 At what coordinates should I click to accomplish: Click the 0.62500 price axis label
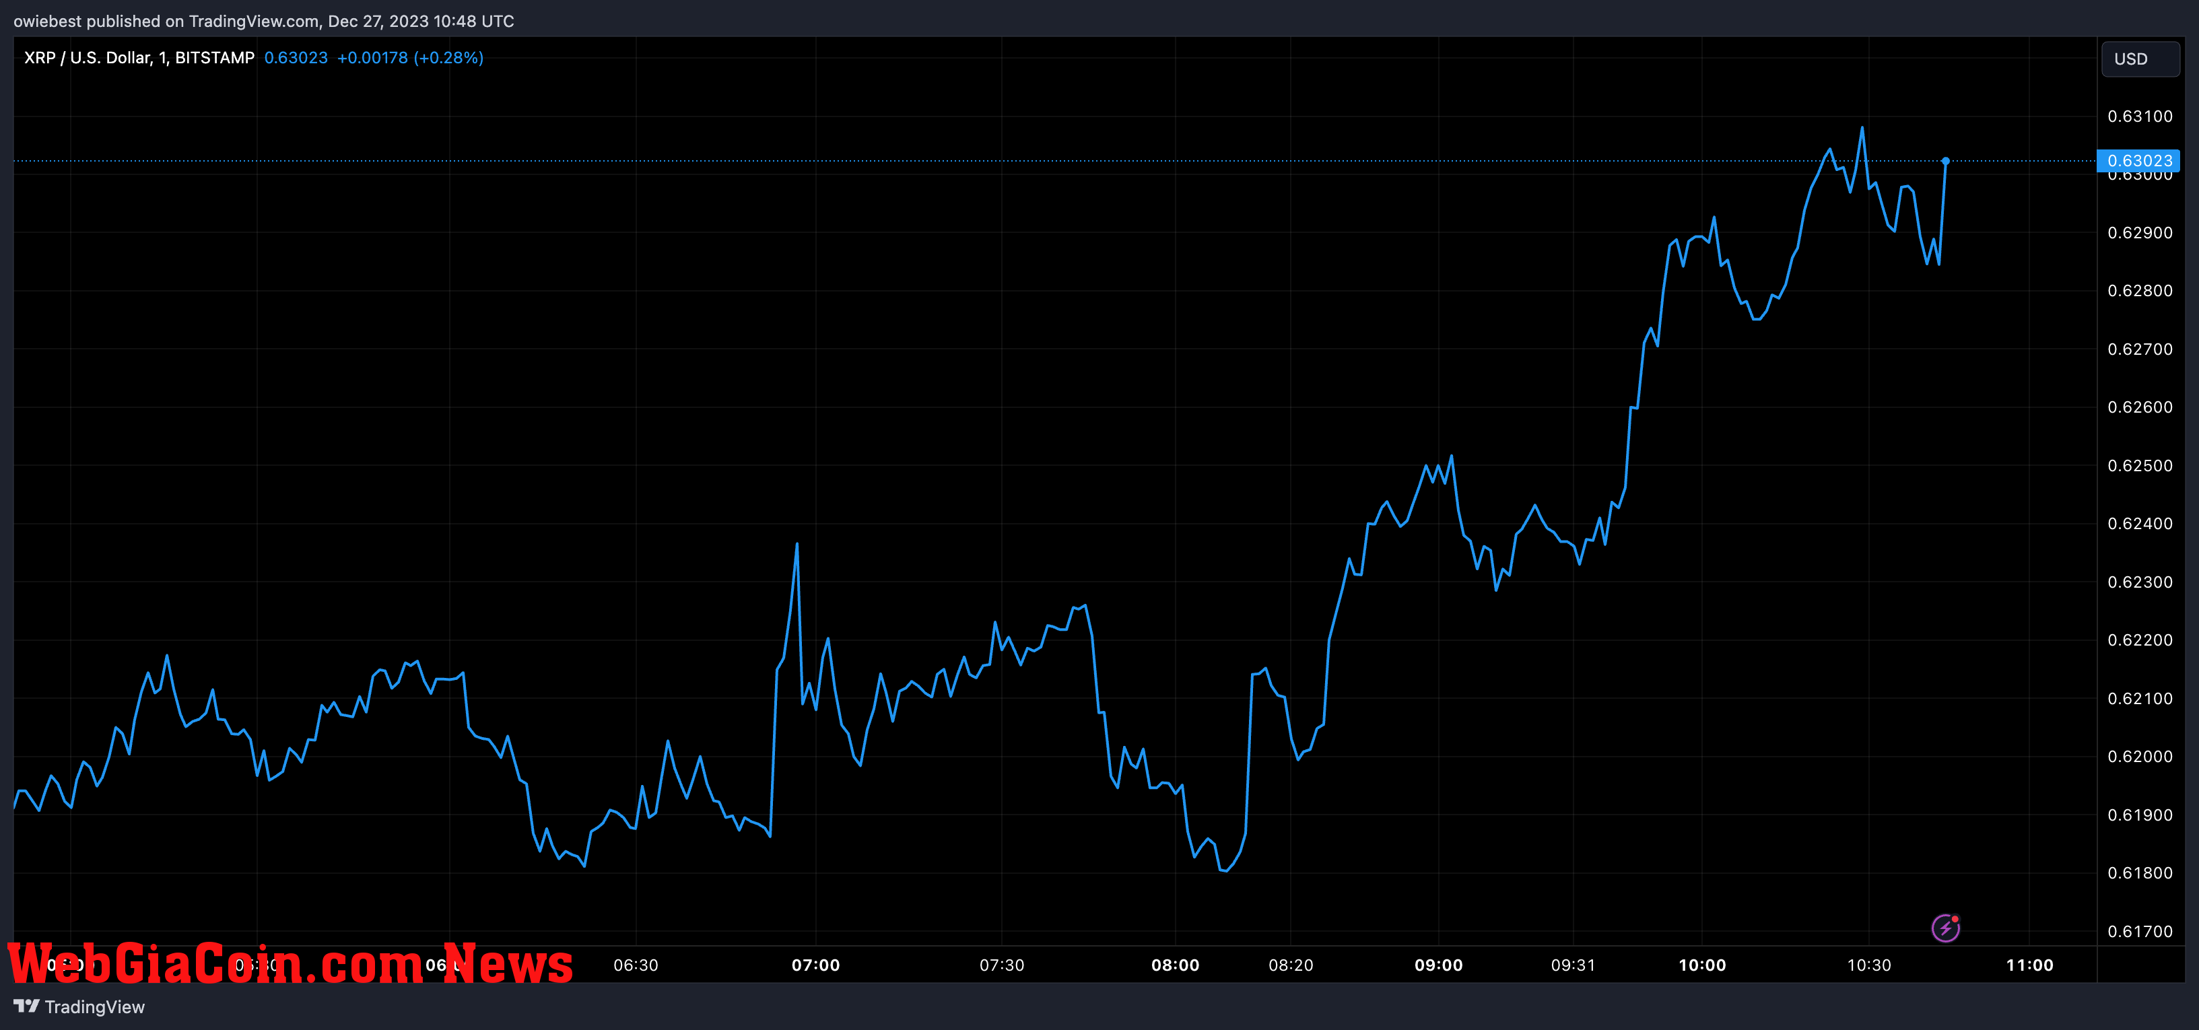tap(2140, 466)
